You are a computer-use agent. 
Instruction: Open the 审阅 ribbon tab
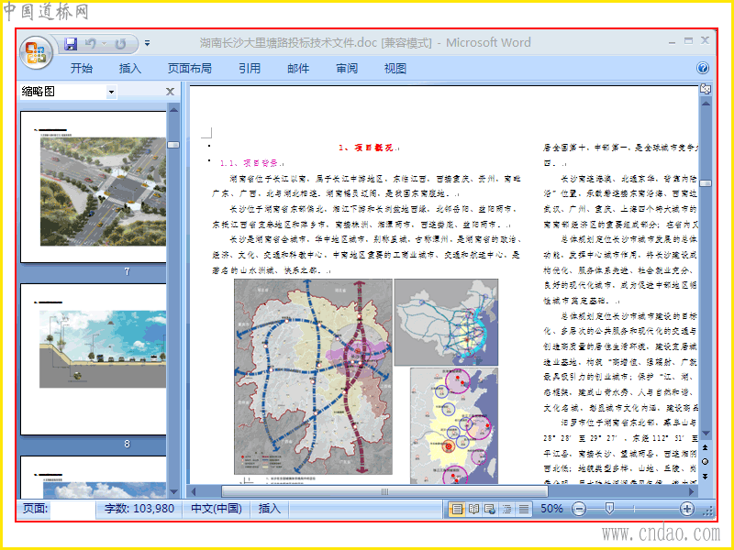[347, 69]
